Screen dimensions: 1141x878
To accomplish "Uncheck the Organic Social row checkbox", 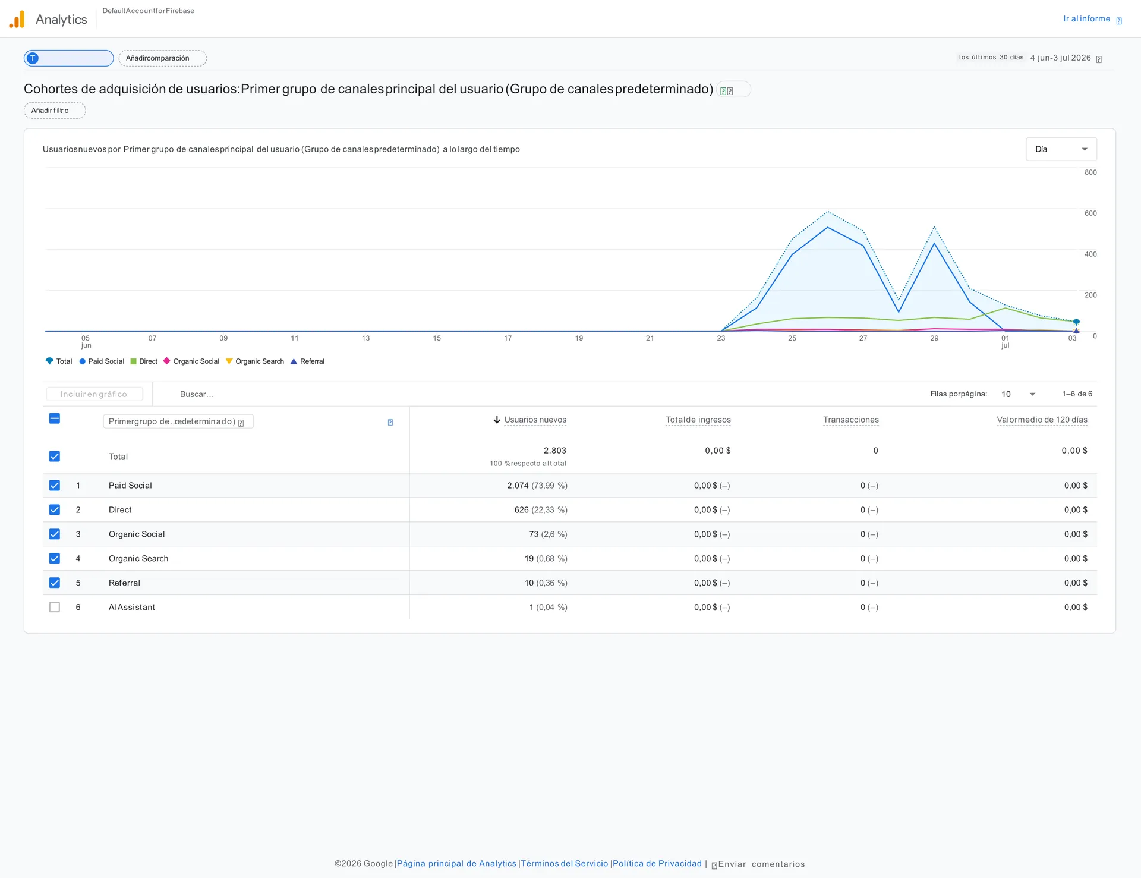I will coord(55,534).
